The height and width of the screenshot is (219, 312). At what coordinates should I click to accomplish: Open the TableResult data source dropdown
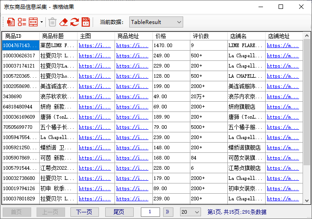tap(156, 22)
